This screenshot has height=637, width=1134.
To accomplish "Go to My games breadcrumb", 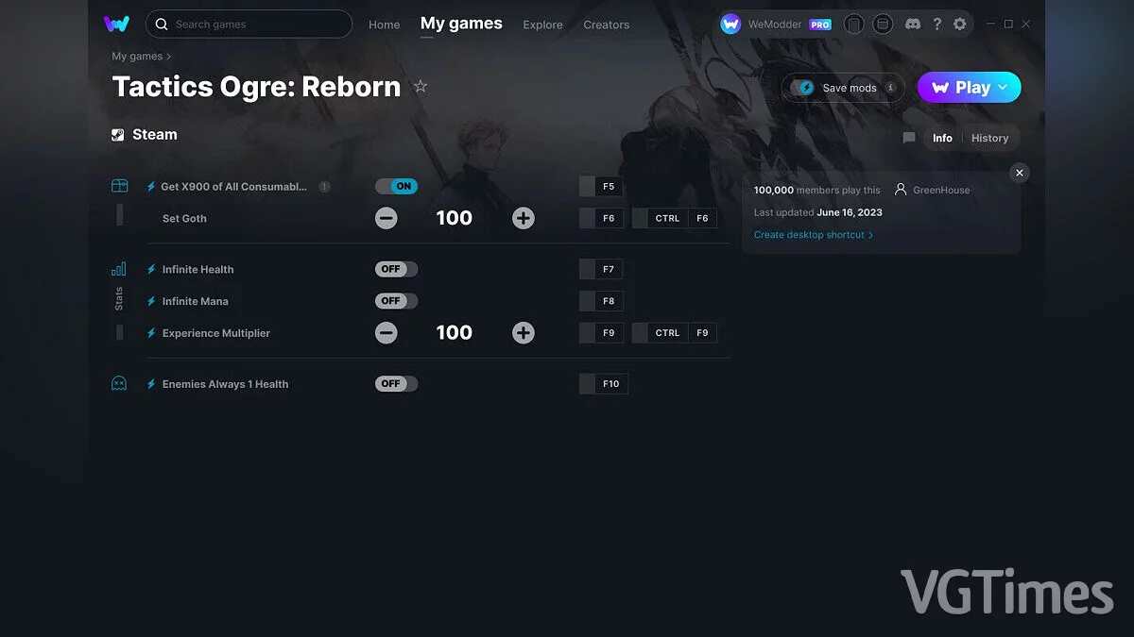I will click(137, 57).
